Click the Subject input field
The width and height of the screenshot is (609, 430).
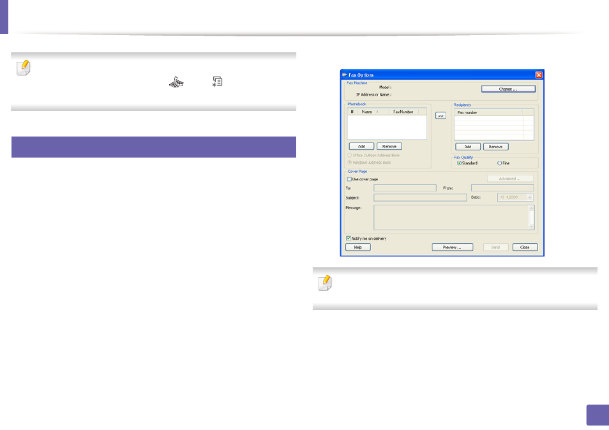coord(420,198)
